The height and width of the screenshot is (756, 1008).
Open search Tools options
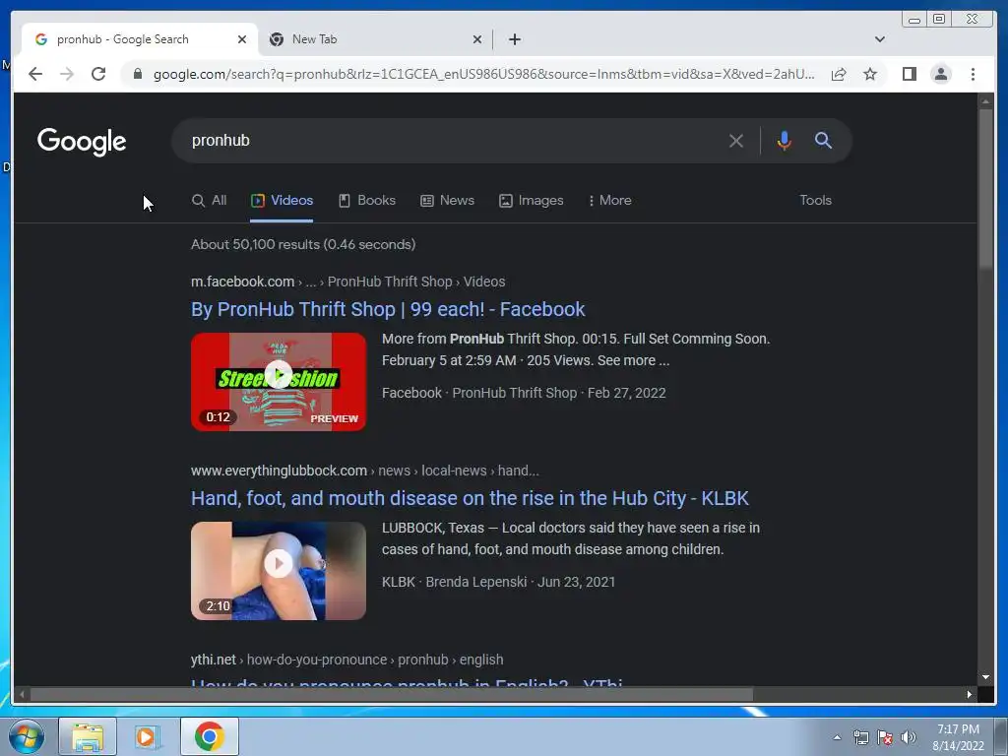coord(815,201)
